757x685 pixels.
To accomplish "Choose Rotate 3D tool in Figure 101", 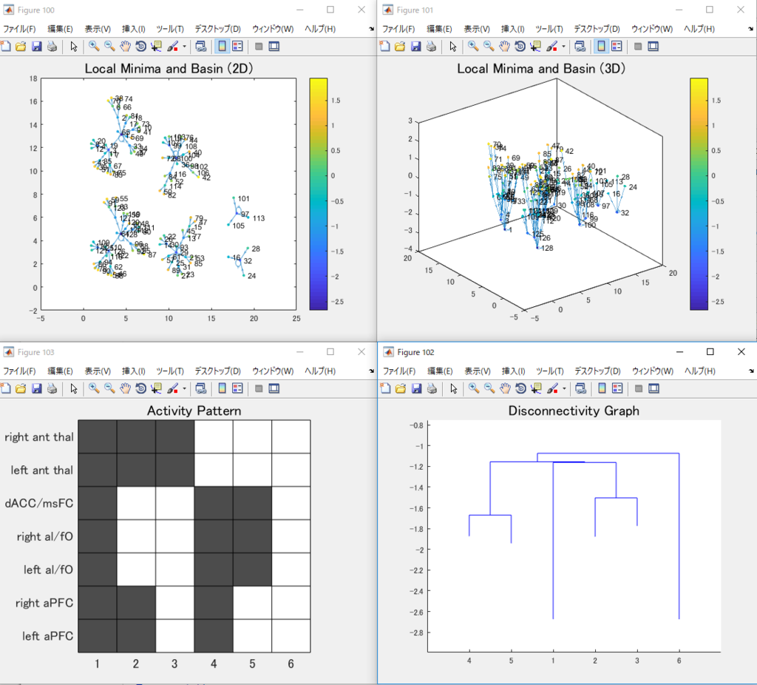I will (x=520, y=47).
